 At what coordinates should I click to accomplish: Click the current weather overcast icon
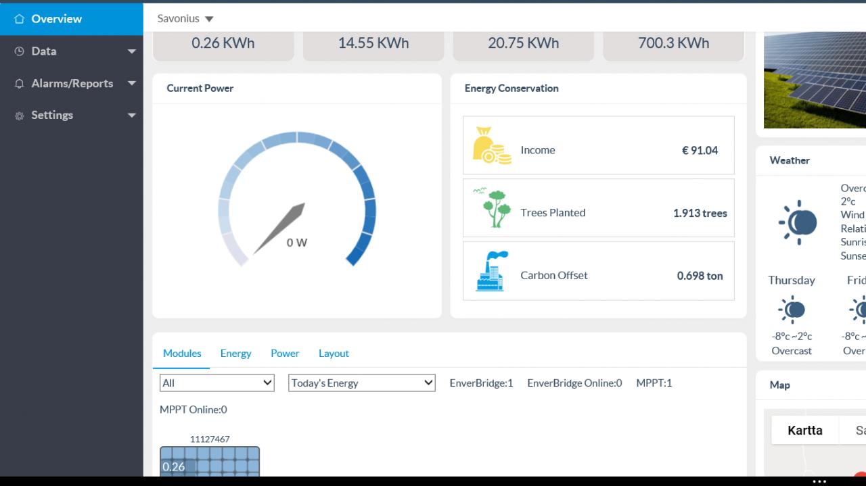point(798,222)
